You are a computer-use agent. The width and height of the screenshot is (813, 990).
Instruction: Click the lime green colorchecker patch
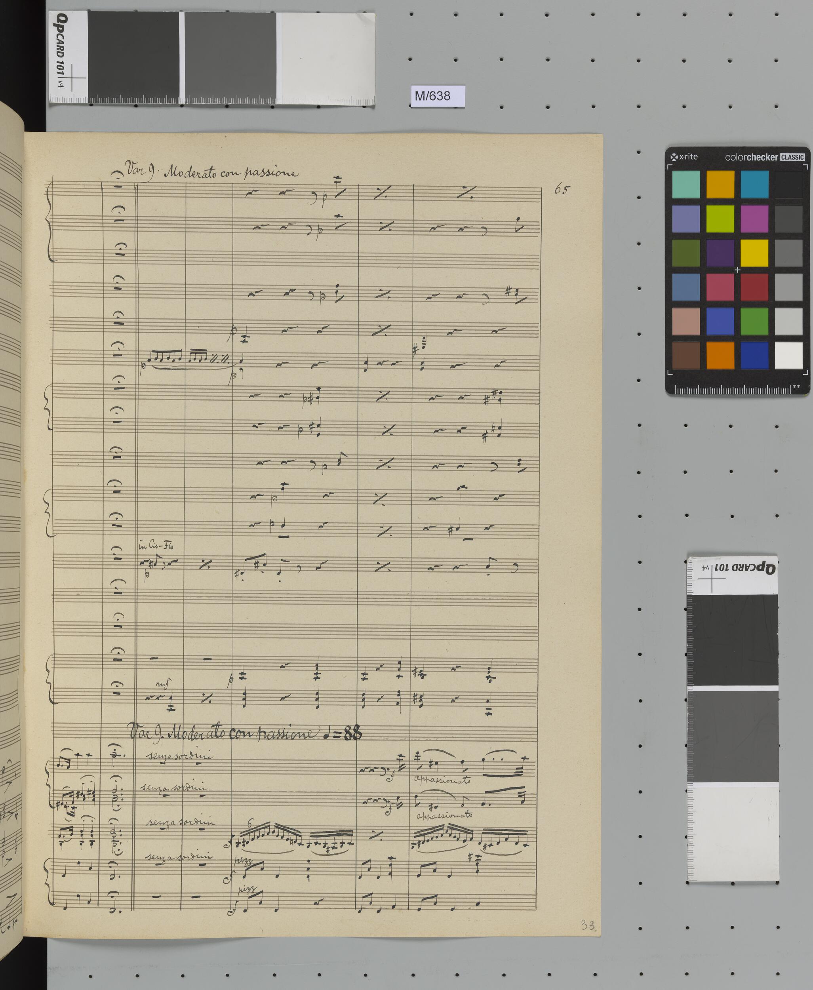(720, 218)
